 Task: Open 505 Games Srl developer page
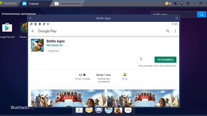pyautogui.click(x=55, y=45)
